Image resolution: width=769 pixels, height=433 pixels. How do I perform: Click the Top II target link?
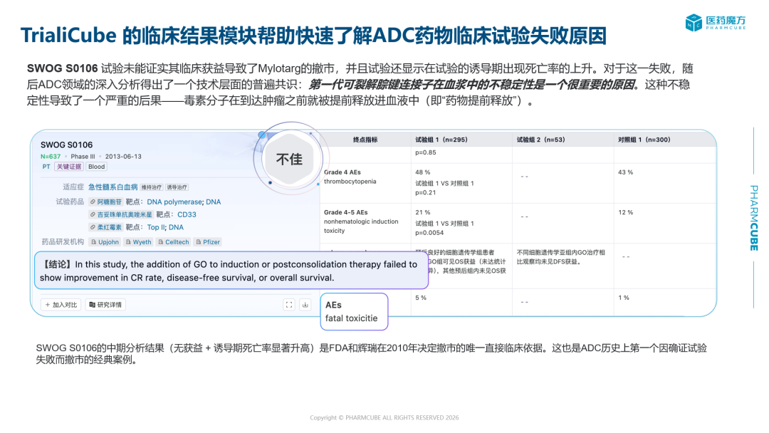[155, 227]
